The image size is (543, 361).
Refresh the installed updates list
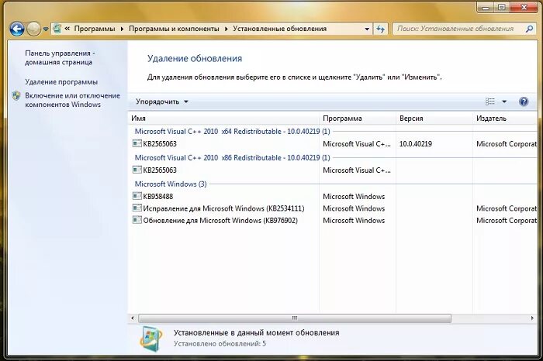pyautogui.click(x=381, y=29)
